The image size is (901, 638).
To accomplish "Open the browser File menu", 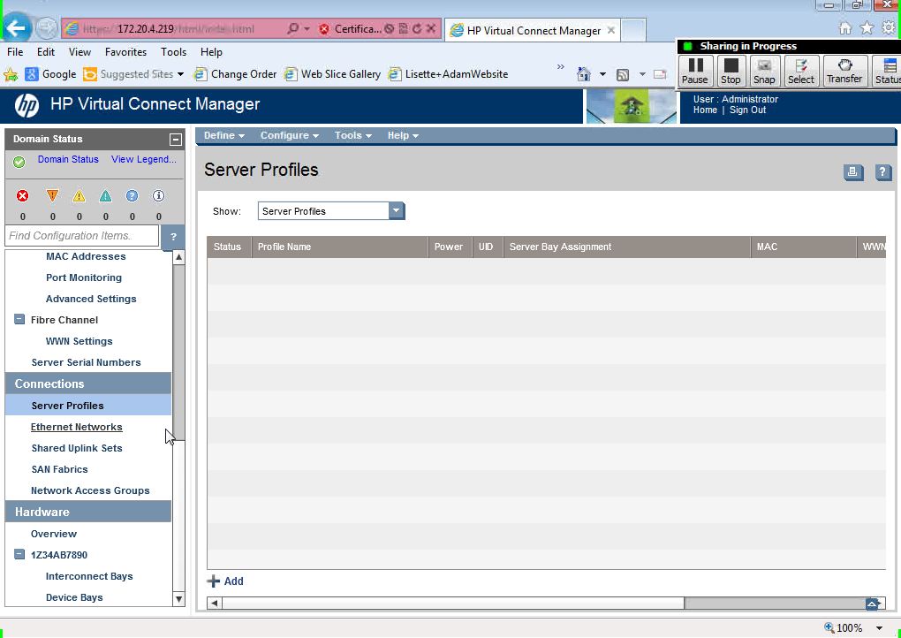I will pyautogui.click(x=15, y=52).
